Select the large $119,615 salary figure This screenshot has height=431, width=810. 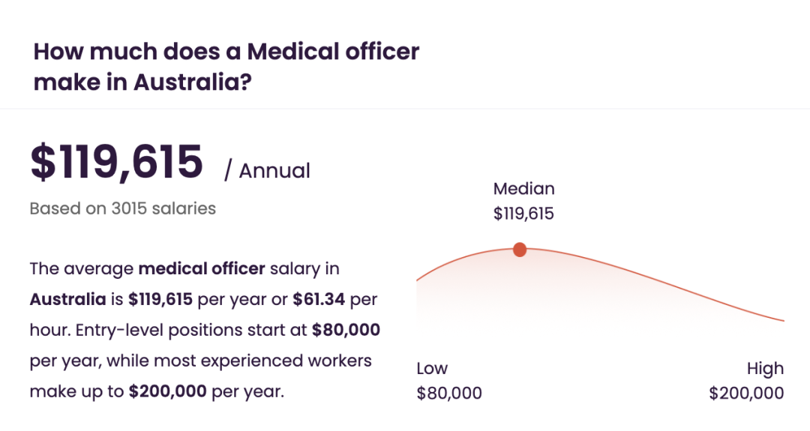117,162
